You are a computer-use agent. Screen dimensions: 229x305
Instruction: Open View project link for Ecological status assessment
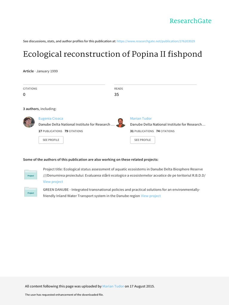(x=53, y=182)
